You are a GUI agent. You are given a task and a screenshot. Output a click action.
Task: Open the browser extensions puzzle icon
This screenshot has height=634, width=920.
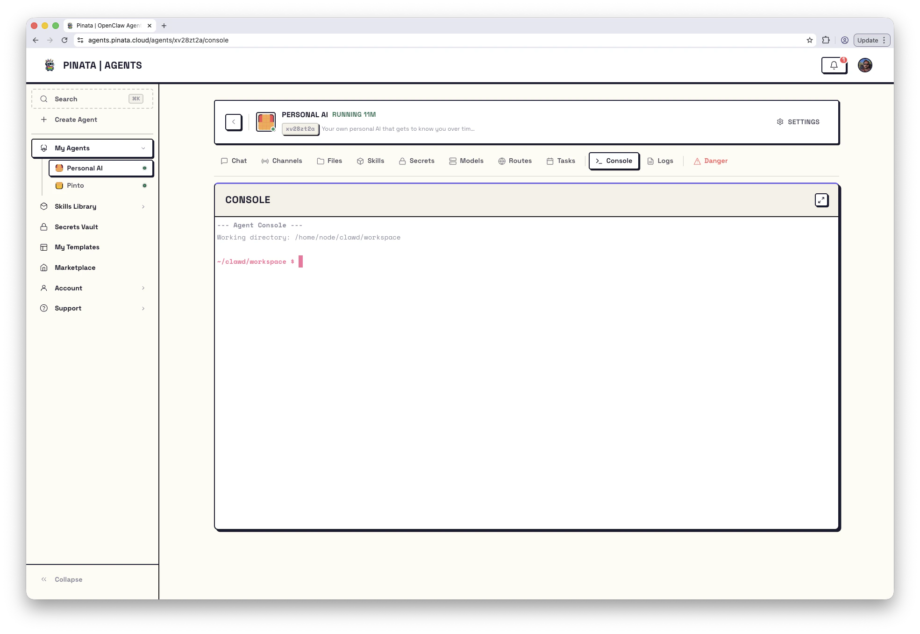826,40
